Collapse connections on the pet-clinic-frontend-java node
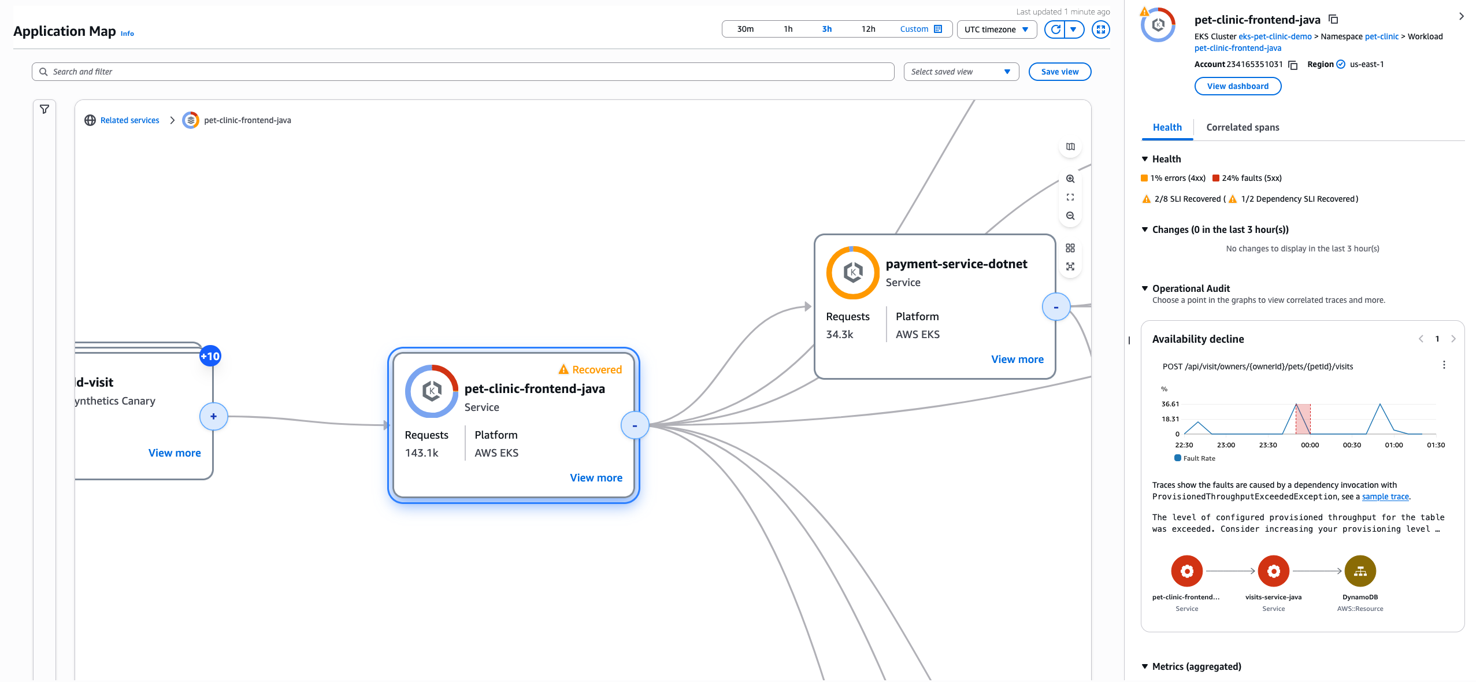1476x682 pixels. pyautogui.click(x=634, y=425)
